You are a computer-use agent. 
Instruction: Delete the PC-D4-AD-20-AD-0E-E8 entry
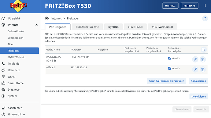pyautogui.click(x=203, y=59)
